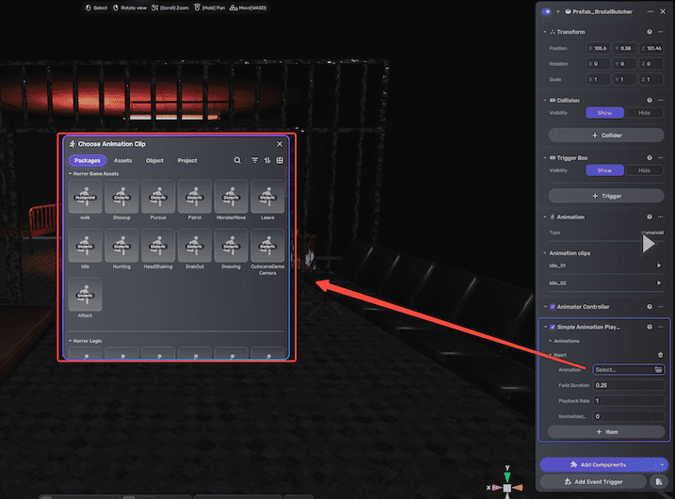The width and height of the screenshot is (675, 499).
Task: Switch to grid view icon in clip picker
Action: [280, 160]
